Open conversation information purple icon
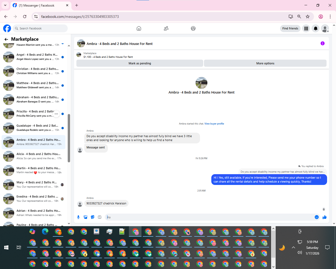Viewport: 336px width, 269px height. click(x=323, y=43)
